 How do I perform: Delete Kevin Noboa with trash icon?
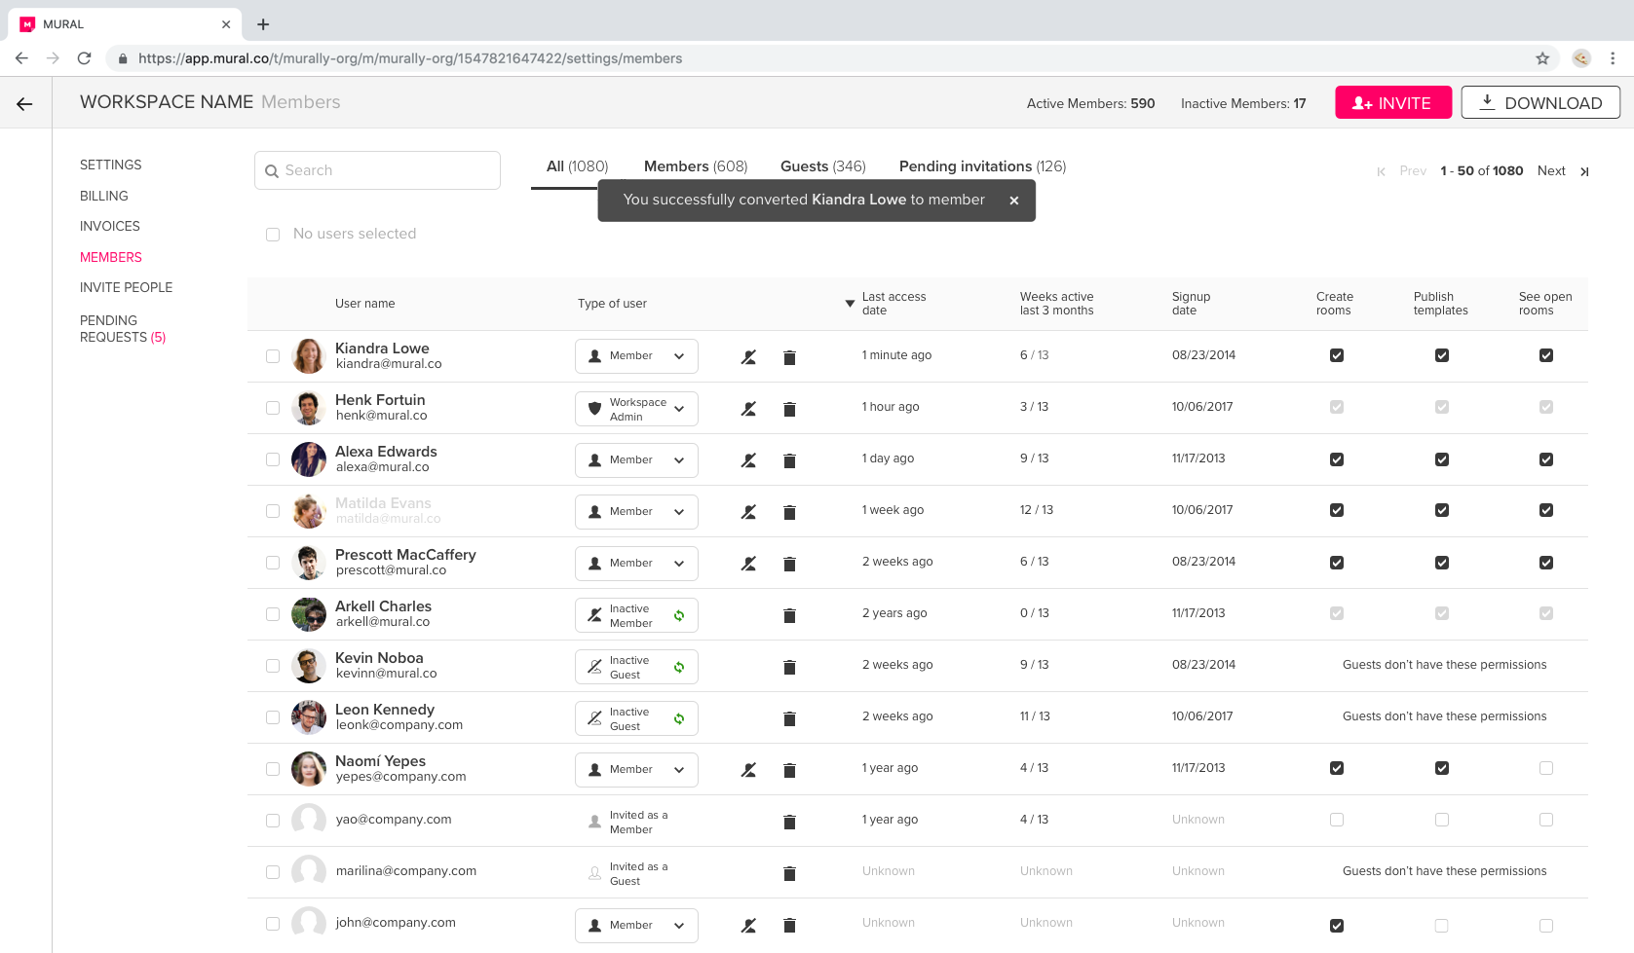(789, 667)
